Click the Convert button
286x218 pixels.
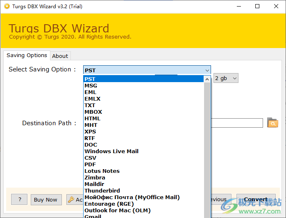(256, 200)
